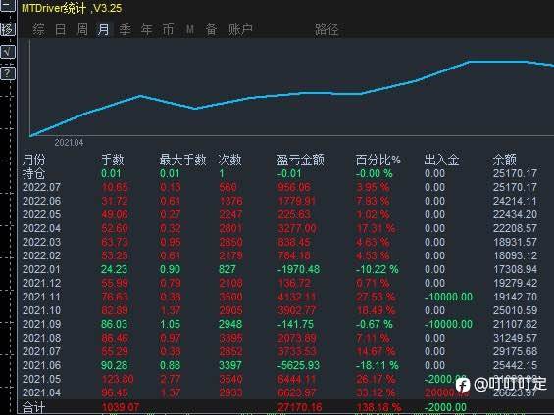Switch to the 综 summary tab
This screenshot has height=415, width=554.
click(39, 29)
